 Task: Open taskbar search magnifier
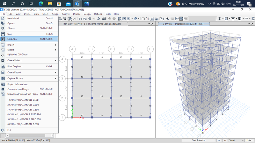pos(13,3)
